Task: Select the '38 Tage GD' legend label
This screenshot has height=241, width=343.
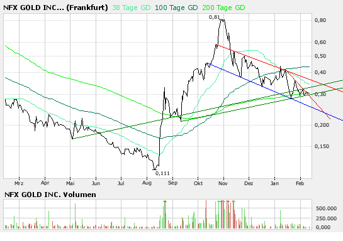Action: click(132, 8)
